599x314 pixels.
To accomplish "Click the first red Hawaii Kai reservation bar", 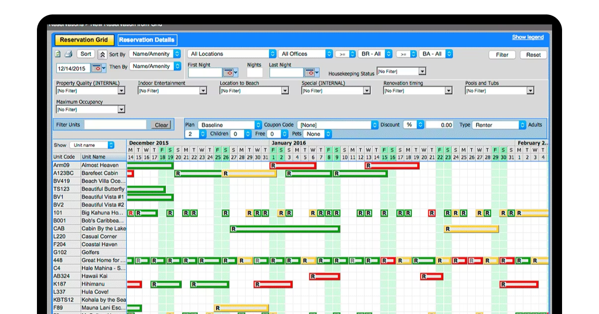I will (324, 276).
